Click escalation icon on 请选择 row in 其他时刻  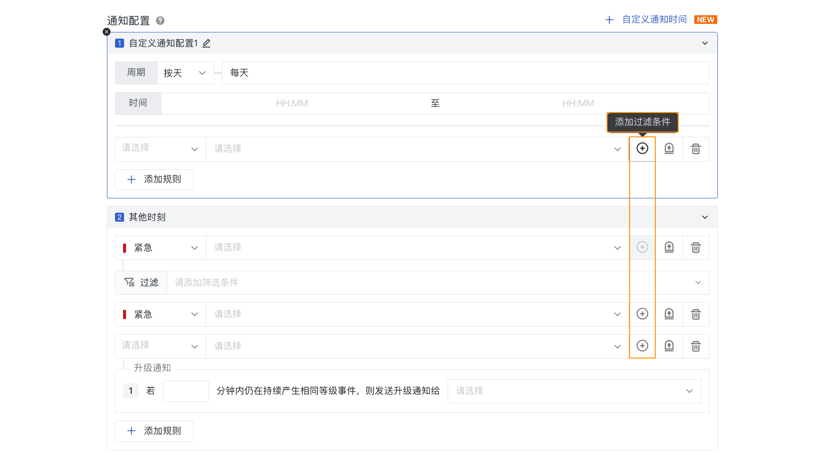[669, 346]
